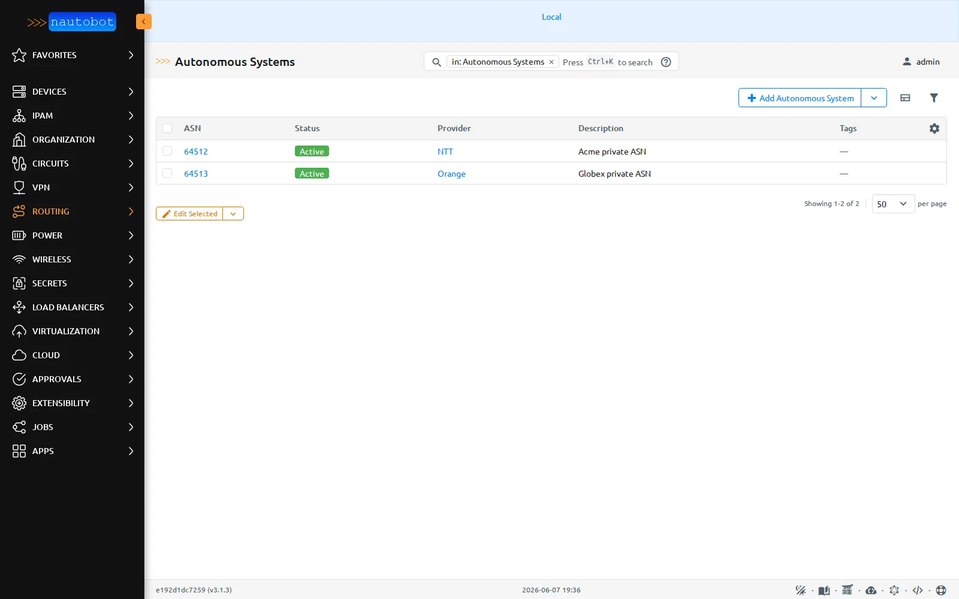959x599 pixels.
Task: Click the Edit Selected button
Action: (189, 214)
